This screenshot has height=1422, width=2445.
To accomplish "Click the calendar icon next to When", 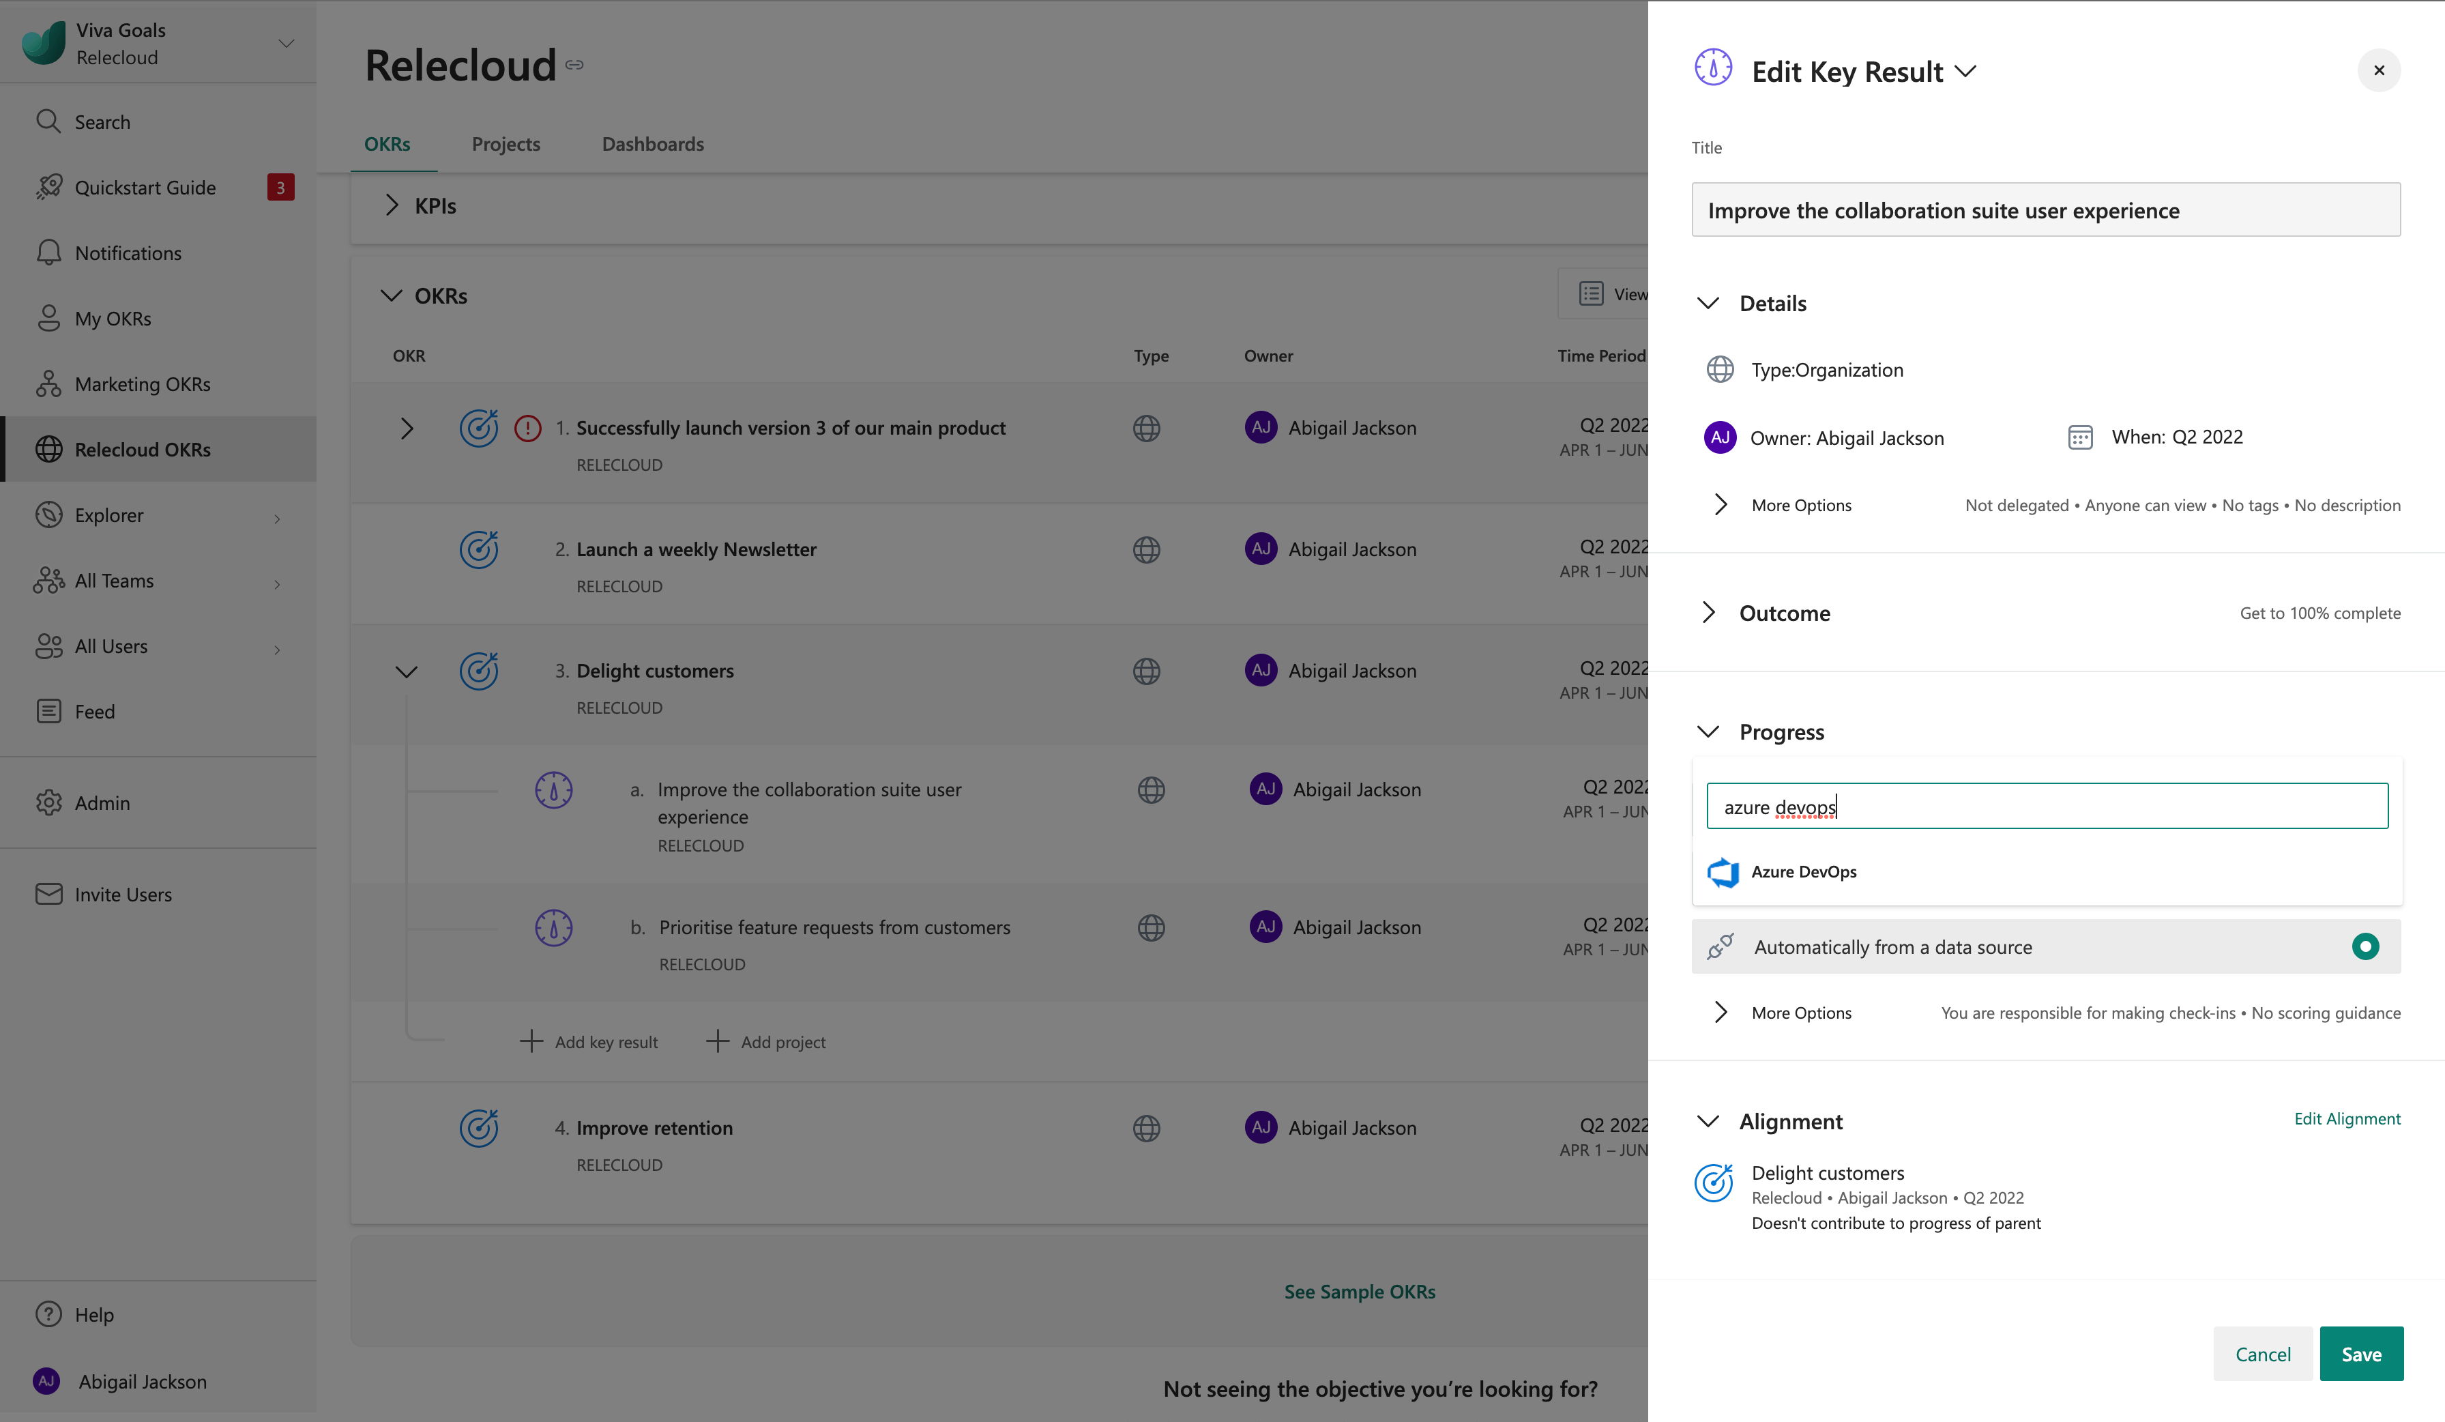I will click(2079, 438).
